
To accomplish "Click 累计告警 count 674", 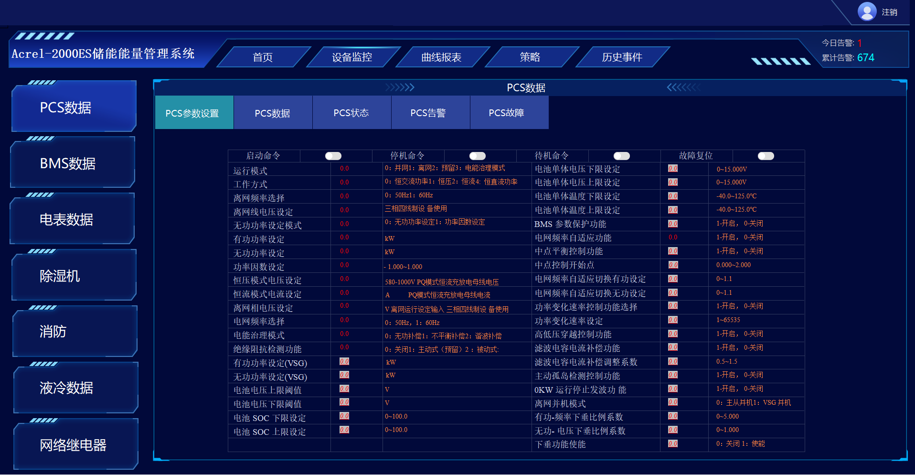I will [x=865, y=58].
